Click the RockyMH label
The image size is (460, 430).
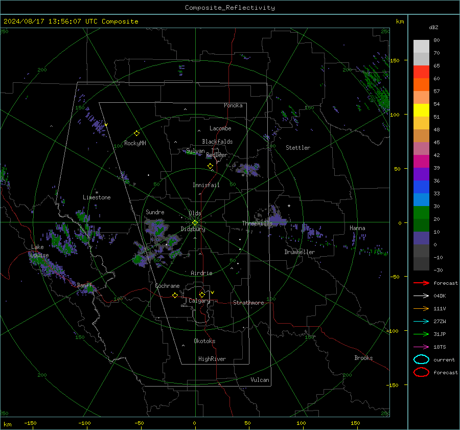point(135,143)
